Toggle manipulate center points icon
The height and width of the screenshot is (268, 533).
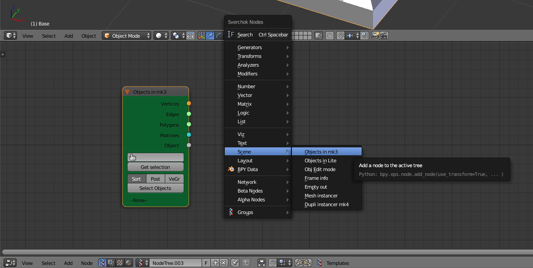point(191,36)
